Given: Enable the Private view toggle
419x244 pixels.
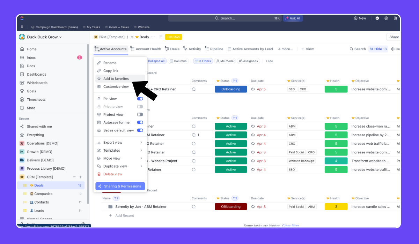Looking at the screenshot, I should click(x=140, y=106).
